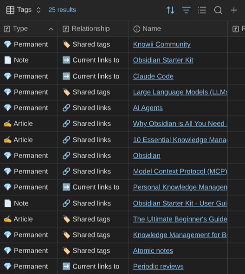Click the diamond icon in Knowii Community row
Screen dimensions: 245x274
(8, 45)
